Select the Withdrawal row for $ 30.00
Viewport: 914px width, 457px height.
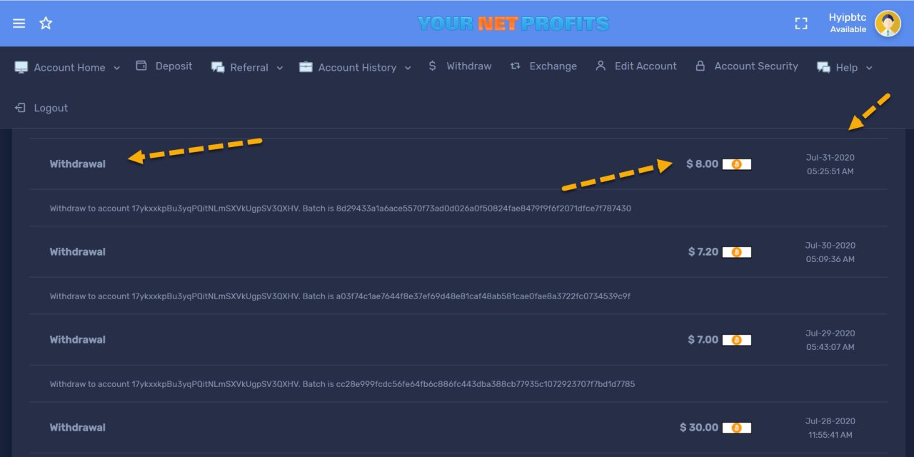[x=458, y=427]
